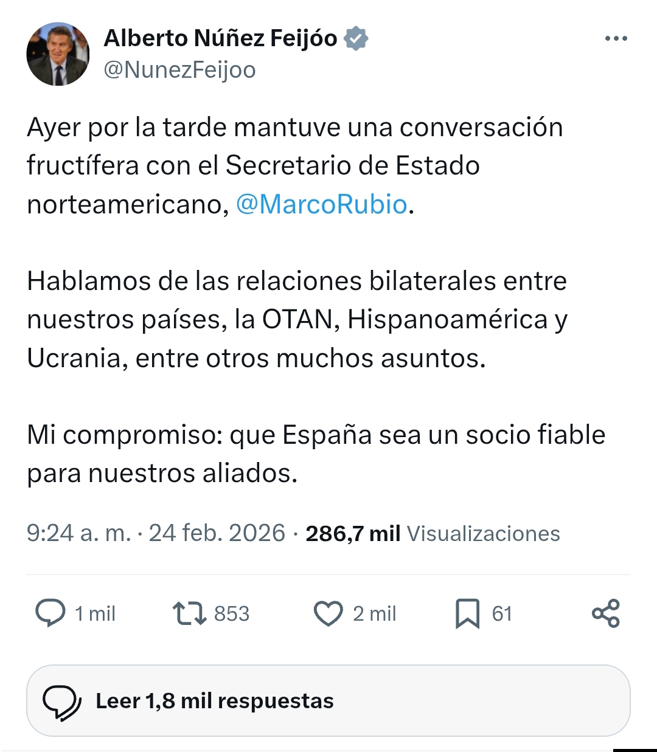Click the tweet text about OTAN and Ucrania
This screenshot has width=657, height=752.
tap(297, 319)
